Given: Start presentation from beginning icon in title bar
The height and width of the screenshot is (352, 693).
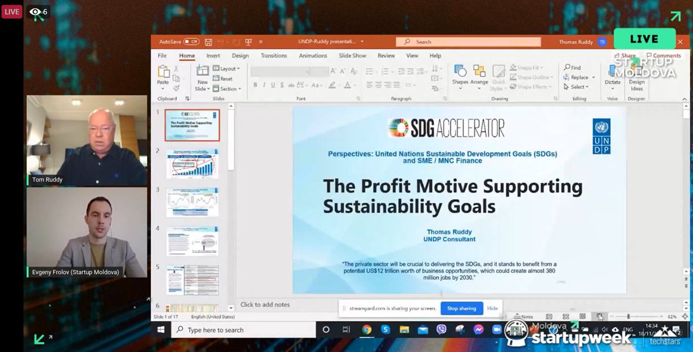Looking at the screenshot, I should (248, 42).
